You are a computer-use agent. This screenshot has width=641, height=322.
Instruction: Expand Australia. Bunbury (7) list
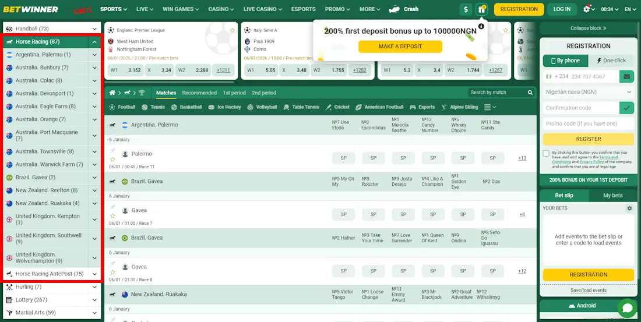point(94,68)
